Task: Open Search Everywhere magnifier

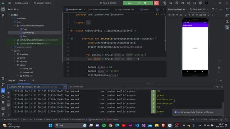Action: (195, 3)
